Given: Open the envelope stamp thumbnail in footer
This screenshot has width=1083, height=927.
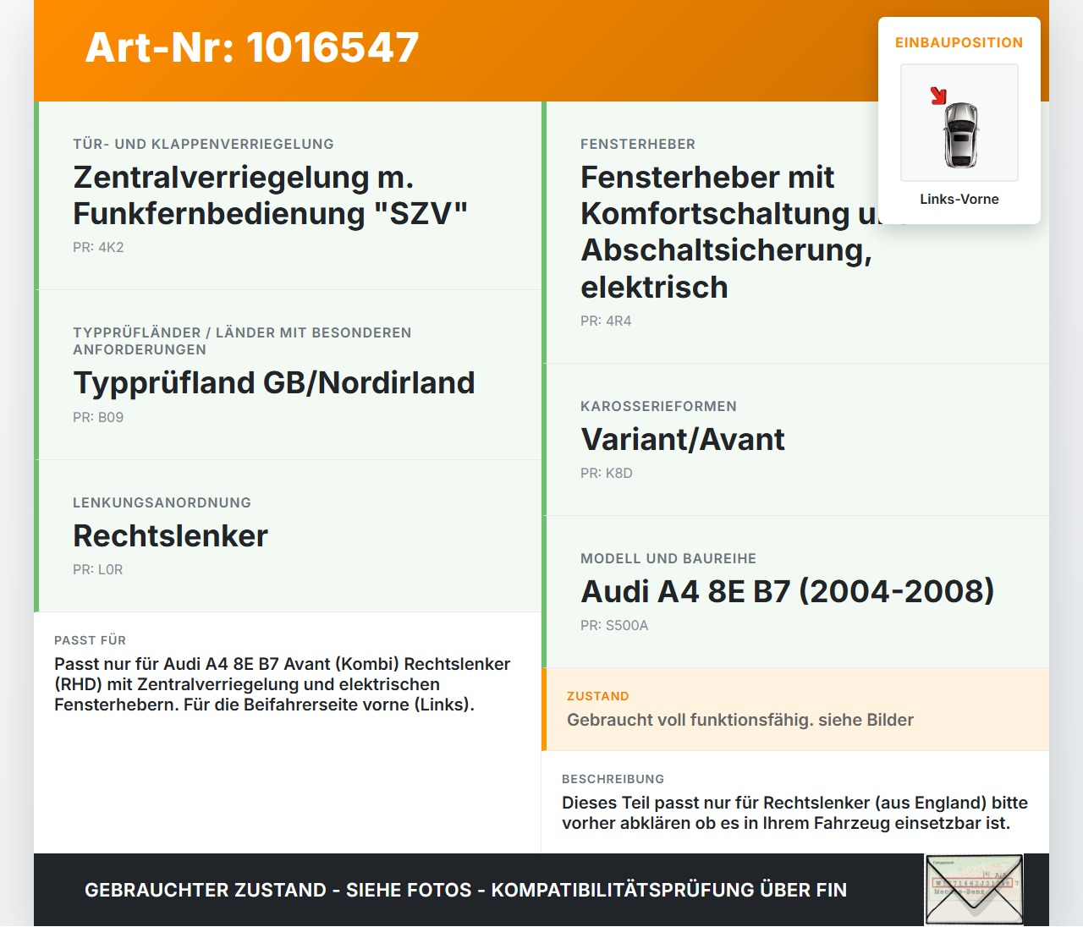Looking at the screenshot, I should tap(975, 890).
